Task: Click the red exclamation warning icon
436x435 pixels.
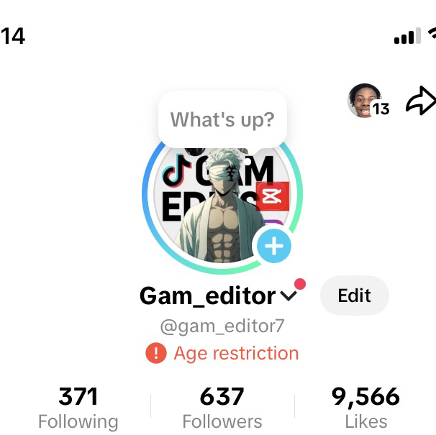Action: (156, 353)
